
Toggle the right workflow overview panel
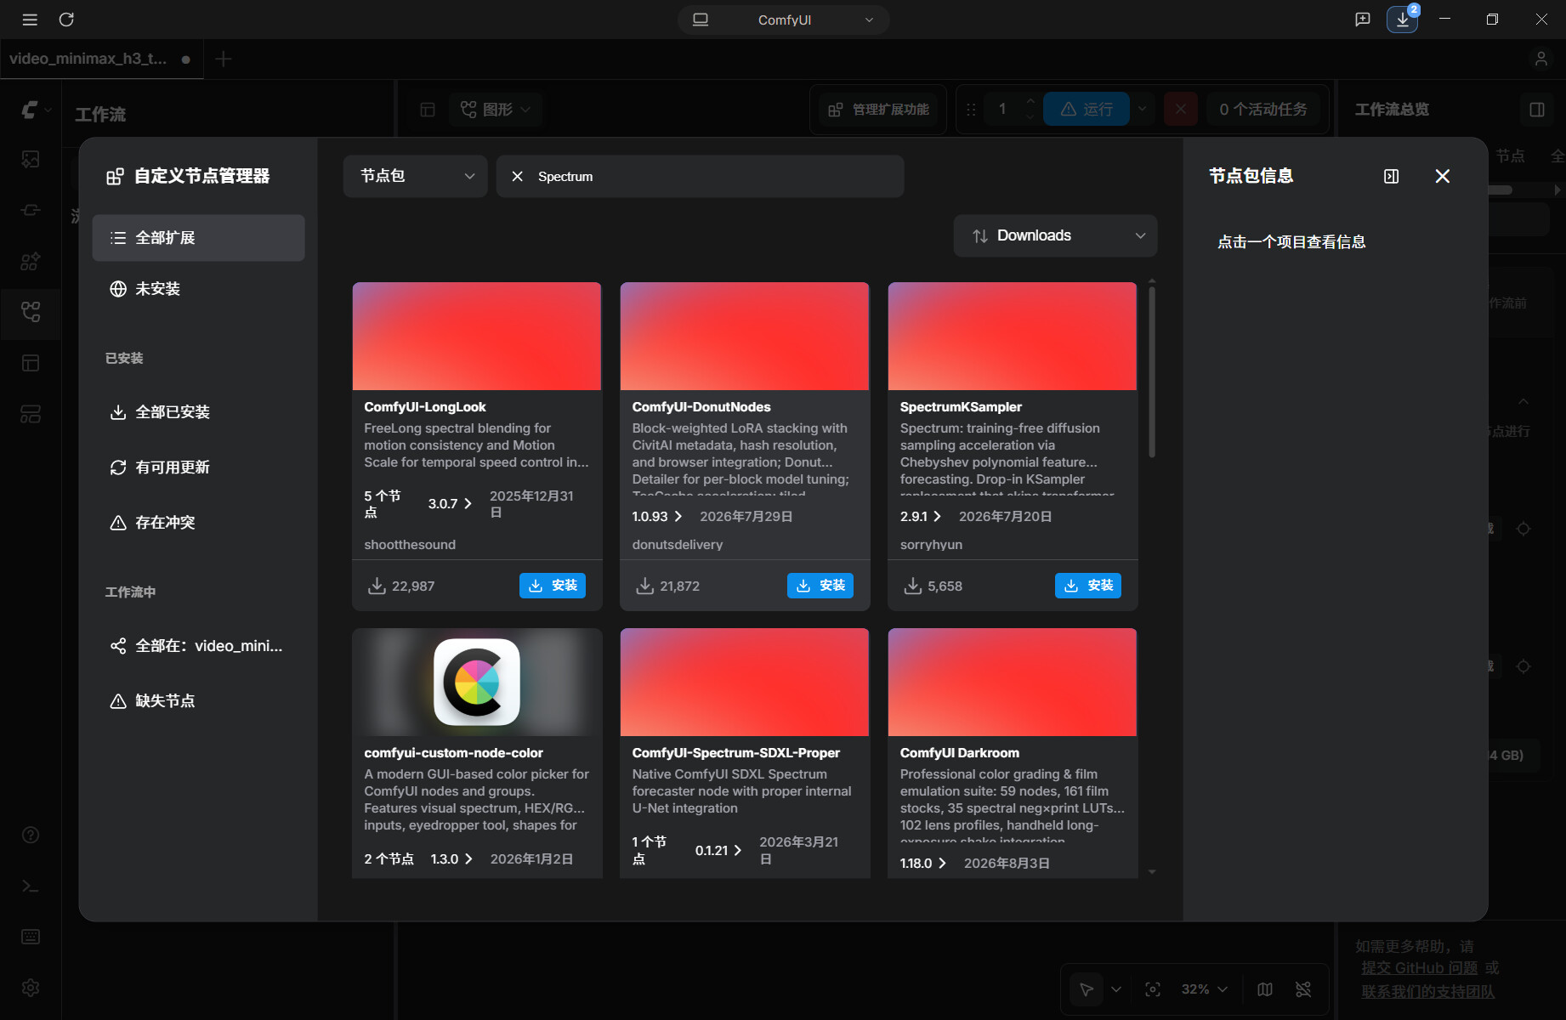click(x=1537, y=110)
